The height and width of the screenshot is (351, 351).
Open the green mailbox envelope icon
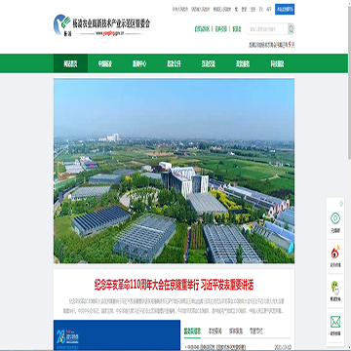[335, 322]
